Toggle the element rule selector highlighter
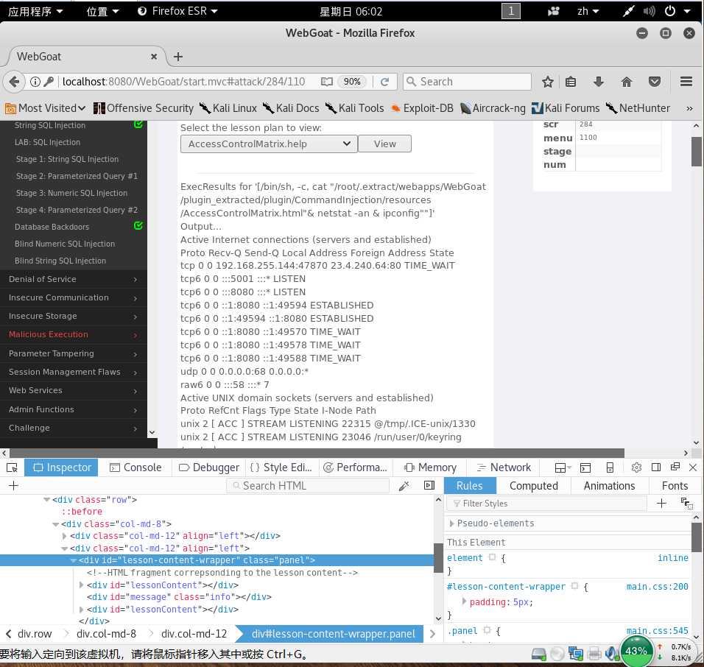The width and height of the screenshot is (704, 667). coord(492,557)
